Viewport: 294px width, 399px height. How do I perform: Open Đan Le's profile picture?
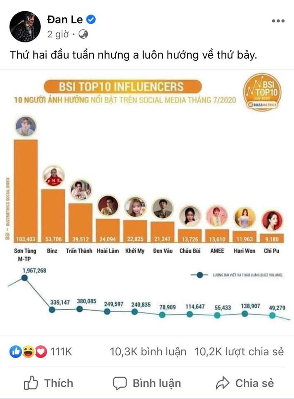(x=25, y=27)
